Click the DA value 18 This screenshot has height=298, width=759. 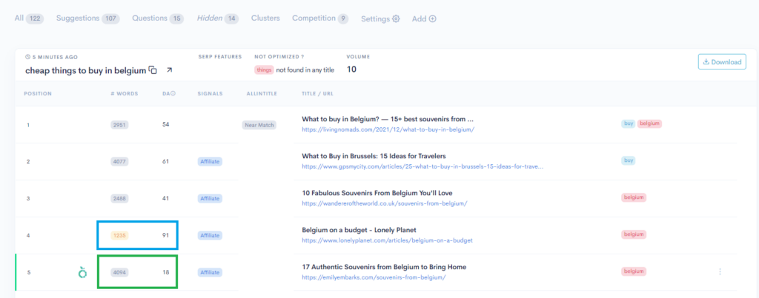click(x=165, y=272)
